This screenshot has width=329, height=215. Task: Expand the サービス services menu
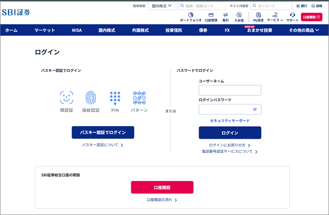(x=275, y=17)
